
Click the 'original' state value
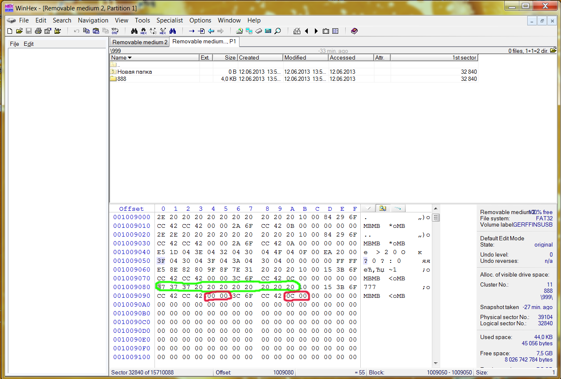click(544, 244)
